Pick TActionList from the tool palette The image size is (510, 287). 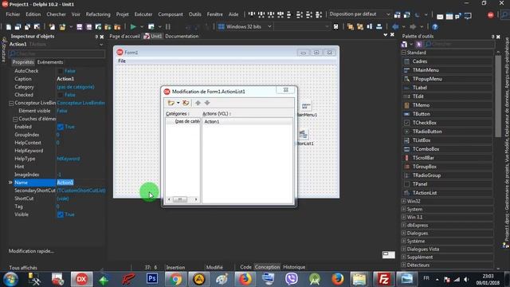click(424, 193)
